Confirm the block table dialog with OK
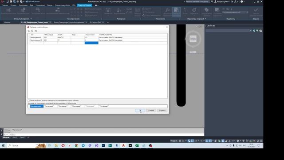Image resolution: width=284 pixels, height=160 pixels. coord(140,111)
